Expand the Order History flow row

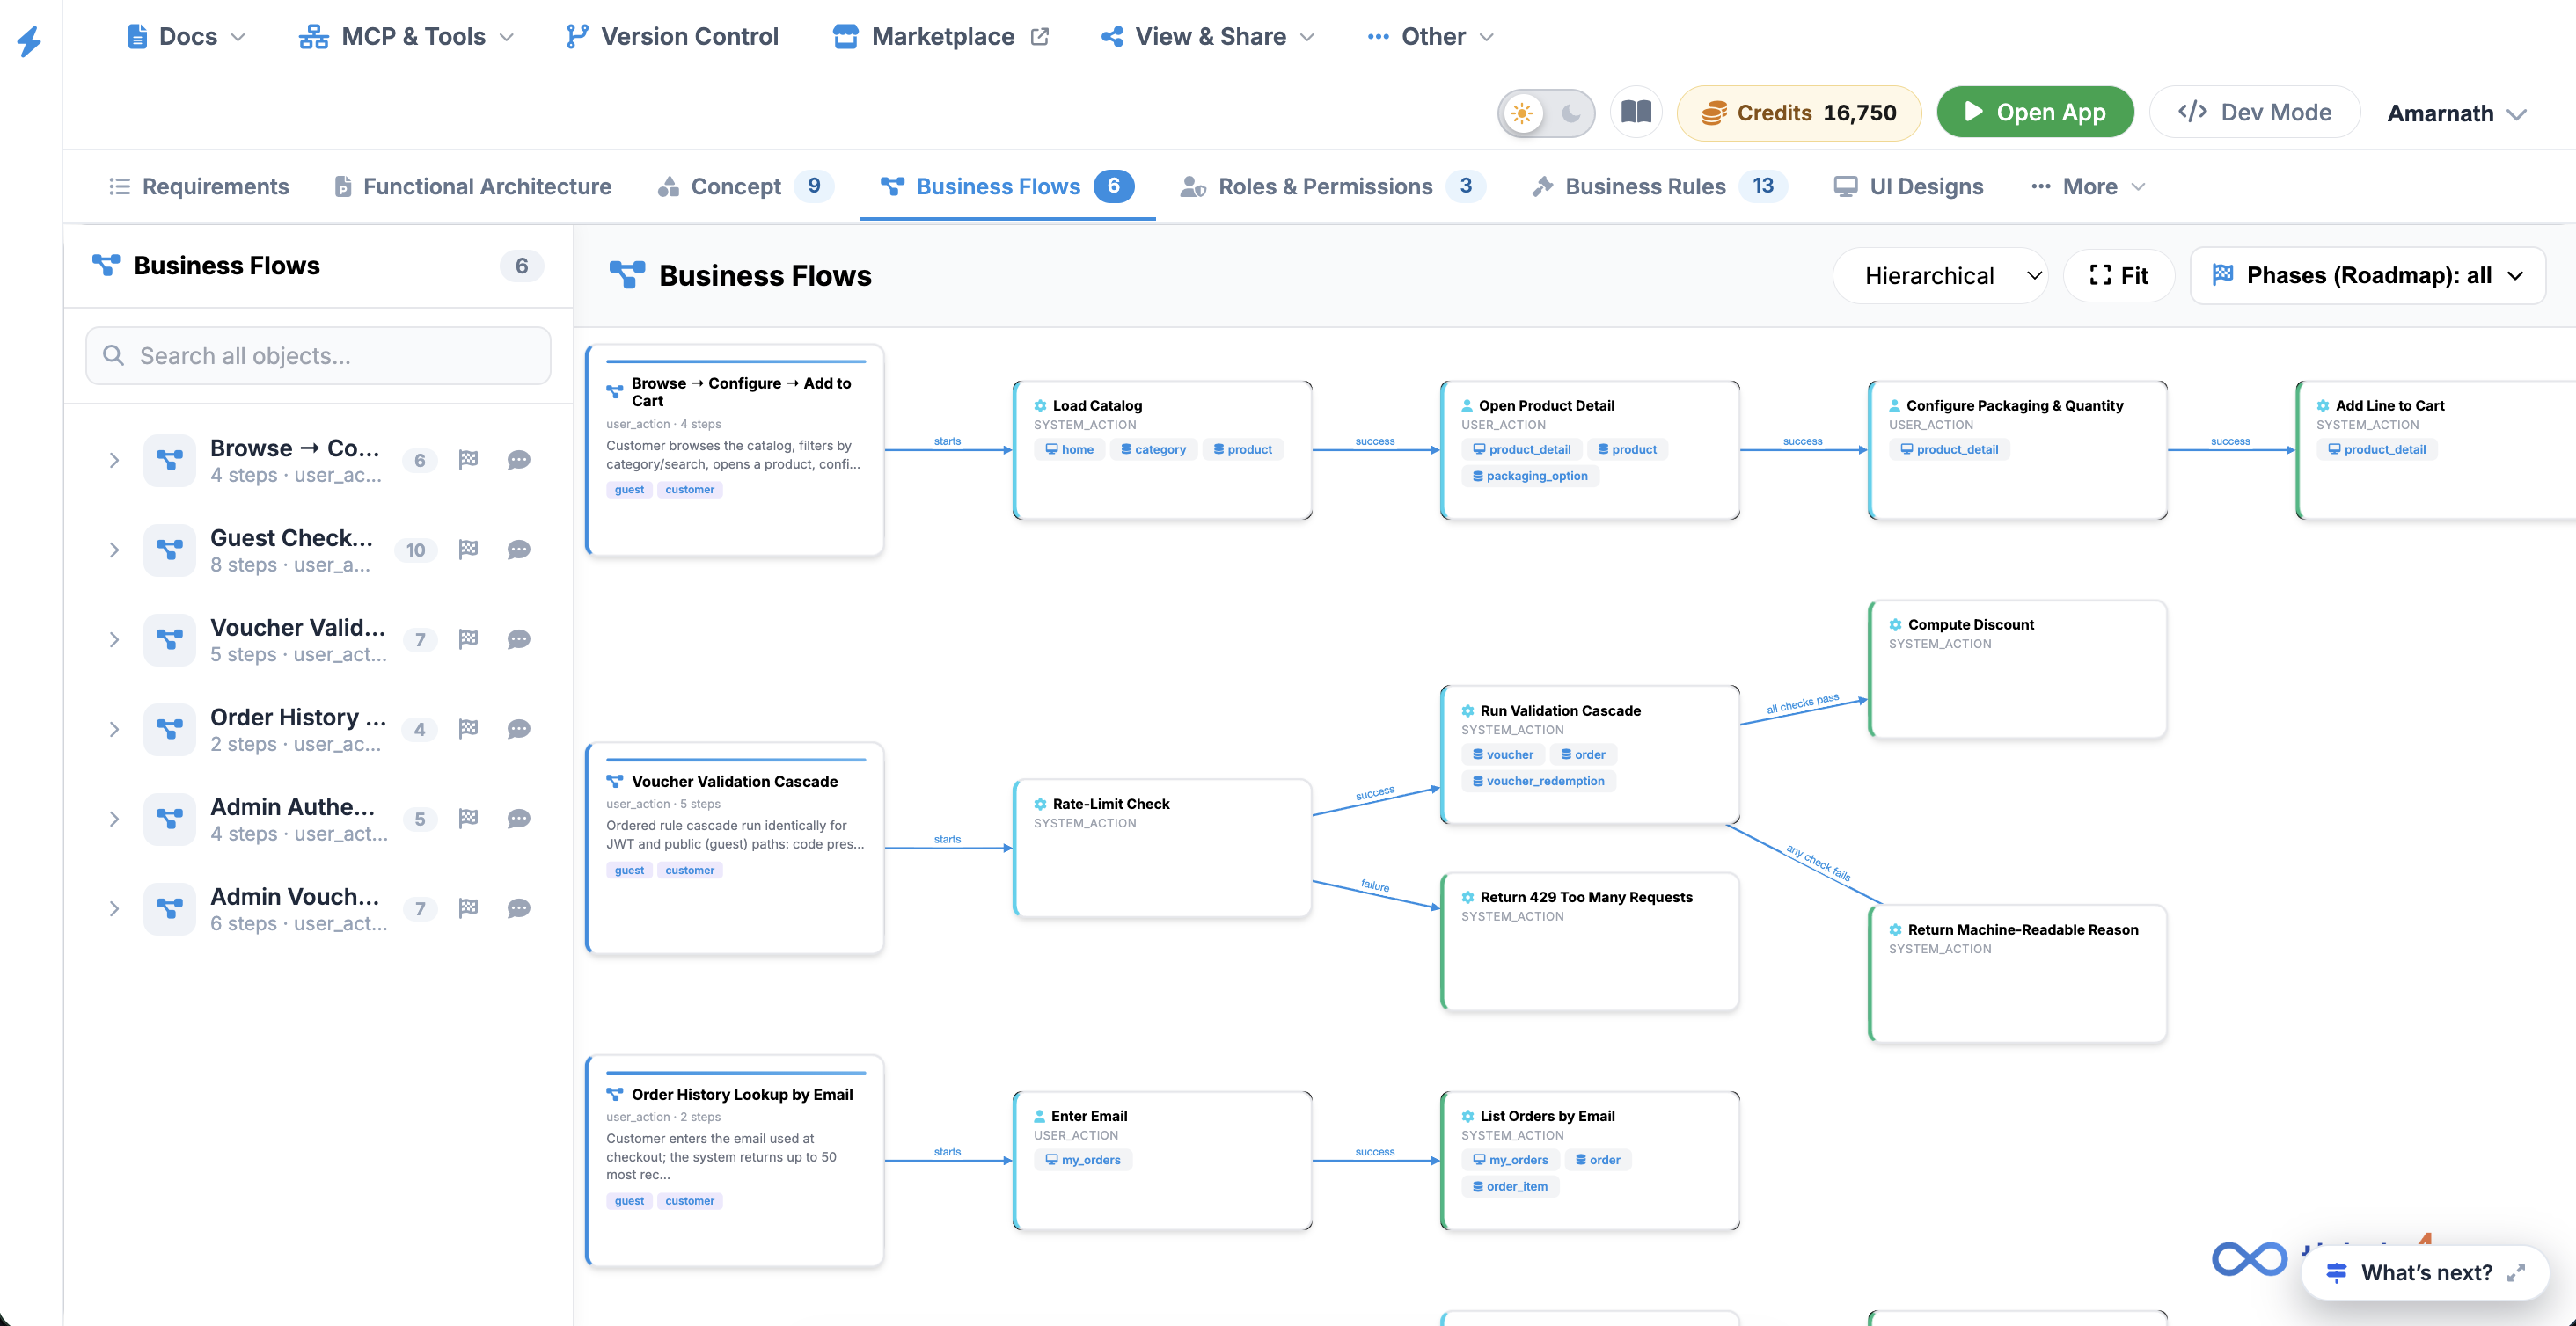tap(114, 728)
